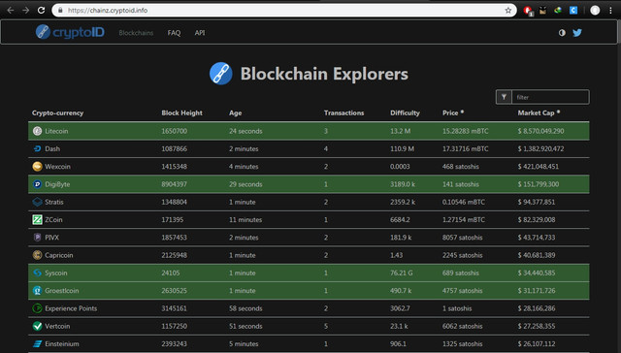Click the Twitter bird icon
621x353 pixels.
point(577,33)
